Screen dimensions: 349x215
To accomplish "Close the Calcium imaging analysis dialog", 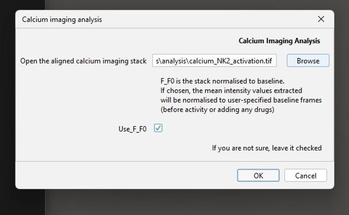I will tap(321, 19).
